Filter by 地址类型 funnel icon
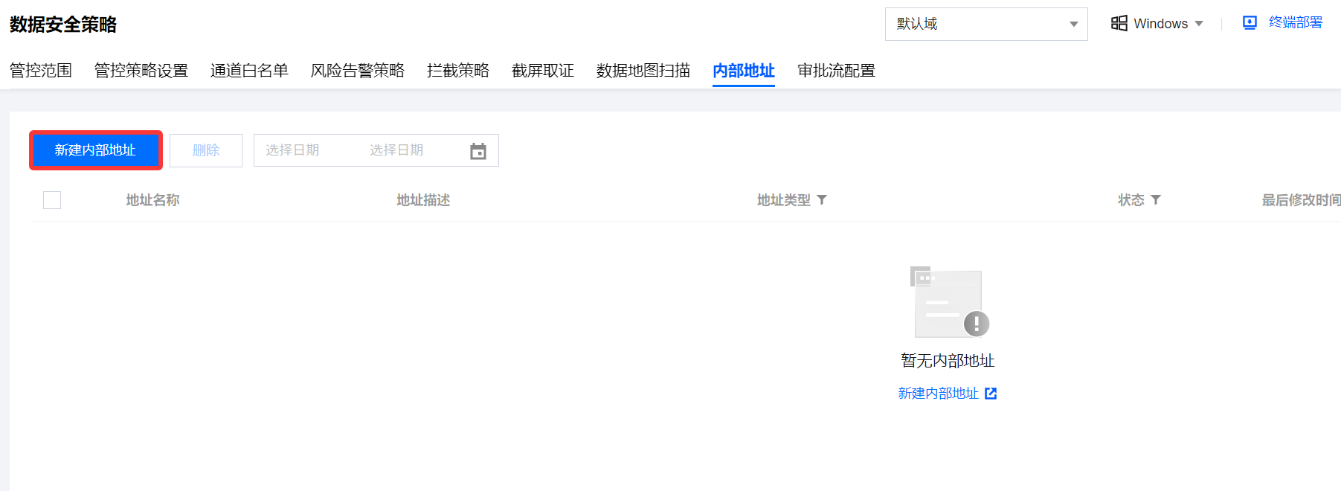The width and height of the screenshot is (1341, 491). click(x=822, y=200)
